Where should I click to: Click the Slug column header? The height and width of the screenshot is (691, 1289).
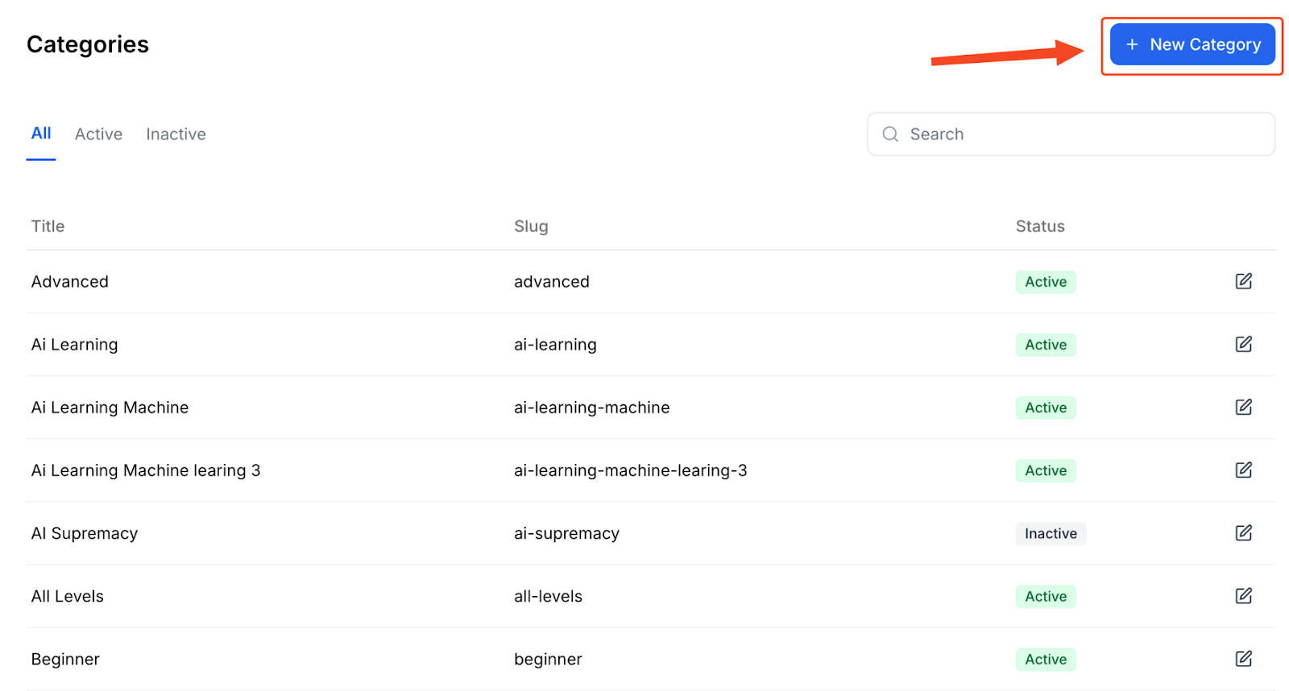[531, 226]
